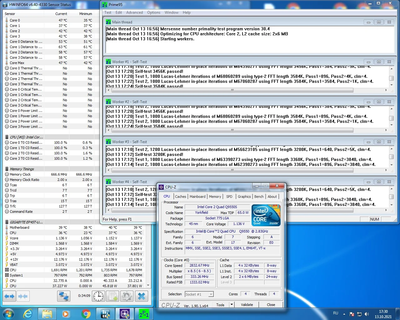
Task: Click the Validate button in CPU-Z
Action: coord(247,305)
